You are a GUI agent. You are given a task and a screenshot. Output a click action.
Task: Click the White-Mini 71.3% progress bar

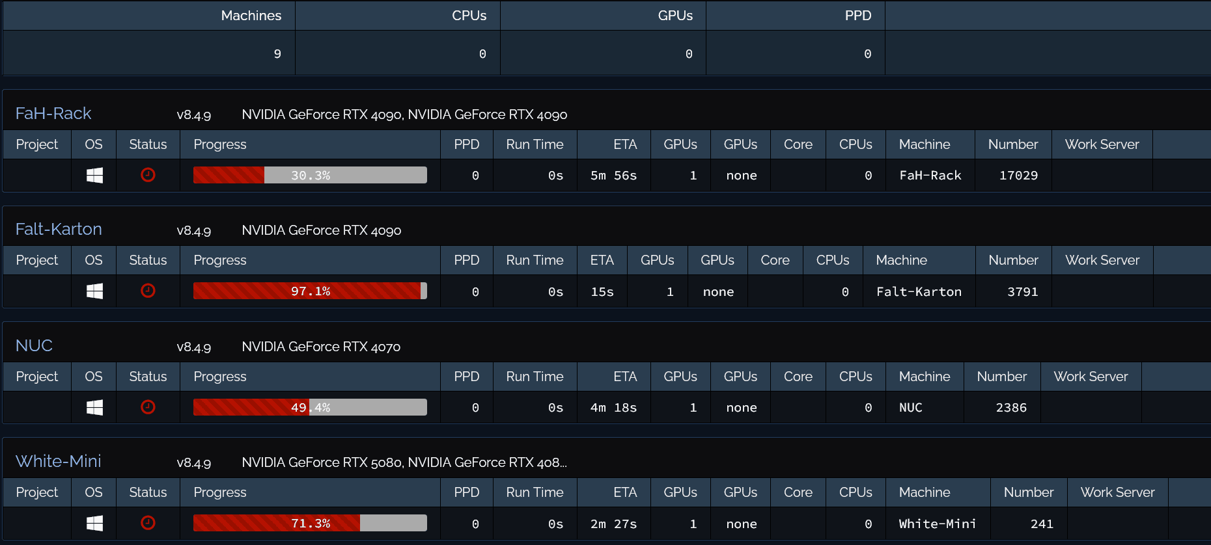(x=310, y=524)
